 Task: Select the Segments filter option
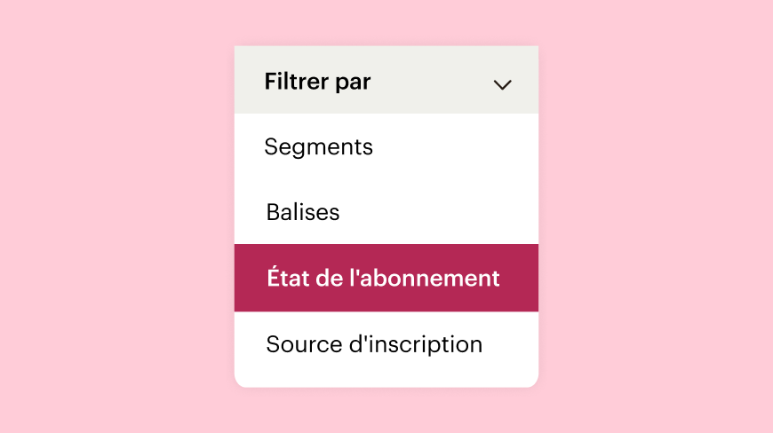point(386,146)
